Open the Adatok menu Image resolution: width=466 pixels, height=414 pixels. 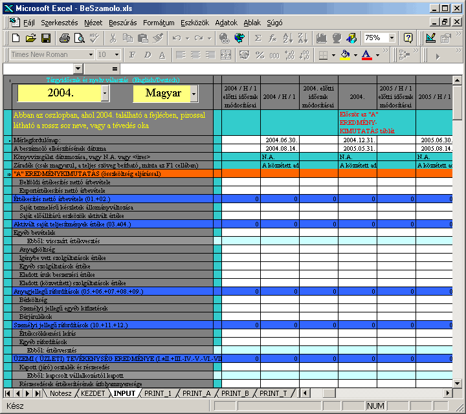click(226, 23)
